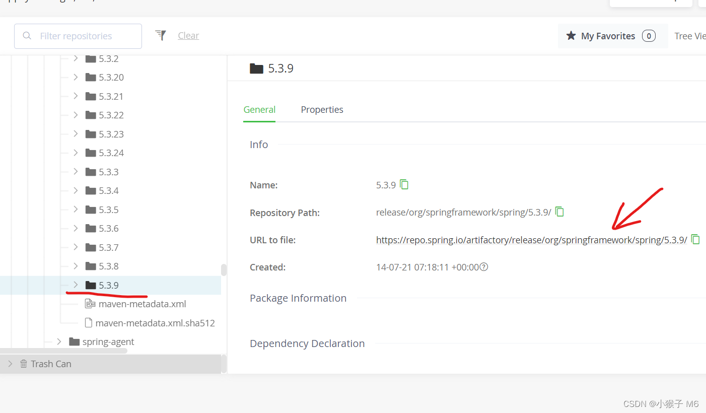Click the Dependency Declaration section heading
The width and height of the screenshot is (706, 413).
307,343
